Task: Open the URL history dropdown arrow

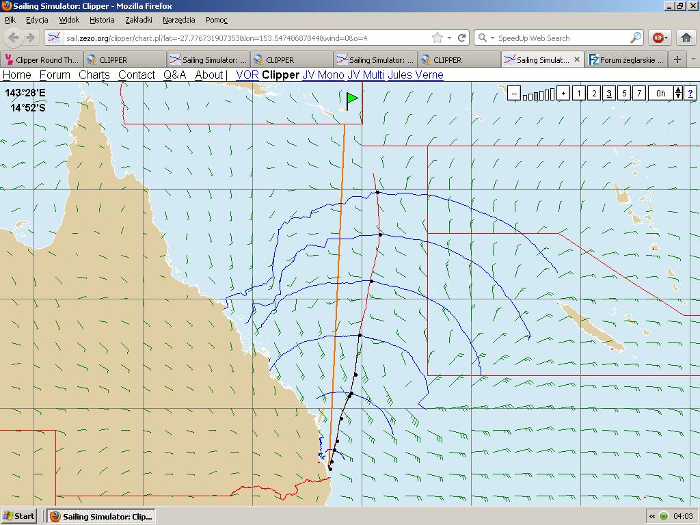Action: 449,38
